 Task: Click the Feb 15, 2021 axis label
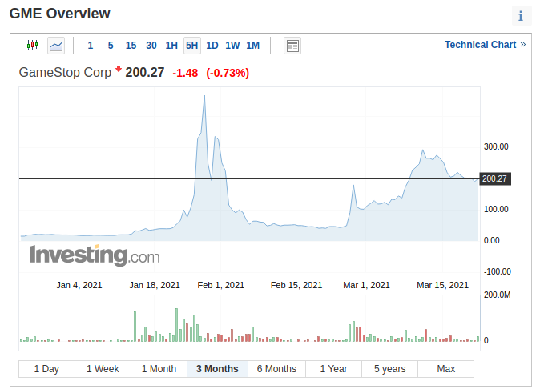click(296, 285)
